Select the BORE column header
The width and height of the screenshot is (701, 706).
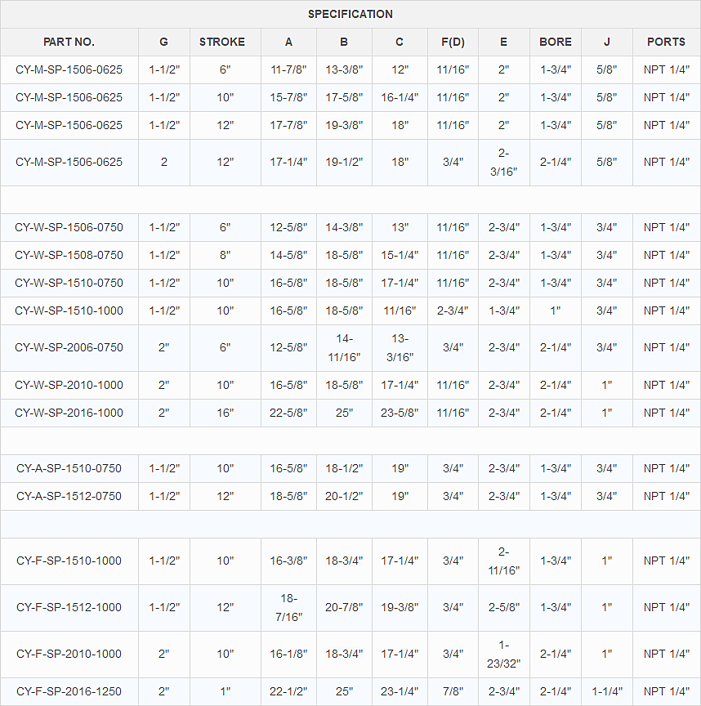coord(556,42)
